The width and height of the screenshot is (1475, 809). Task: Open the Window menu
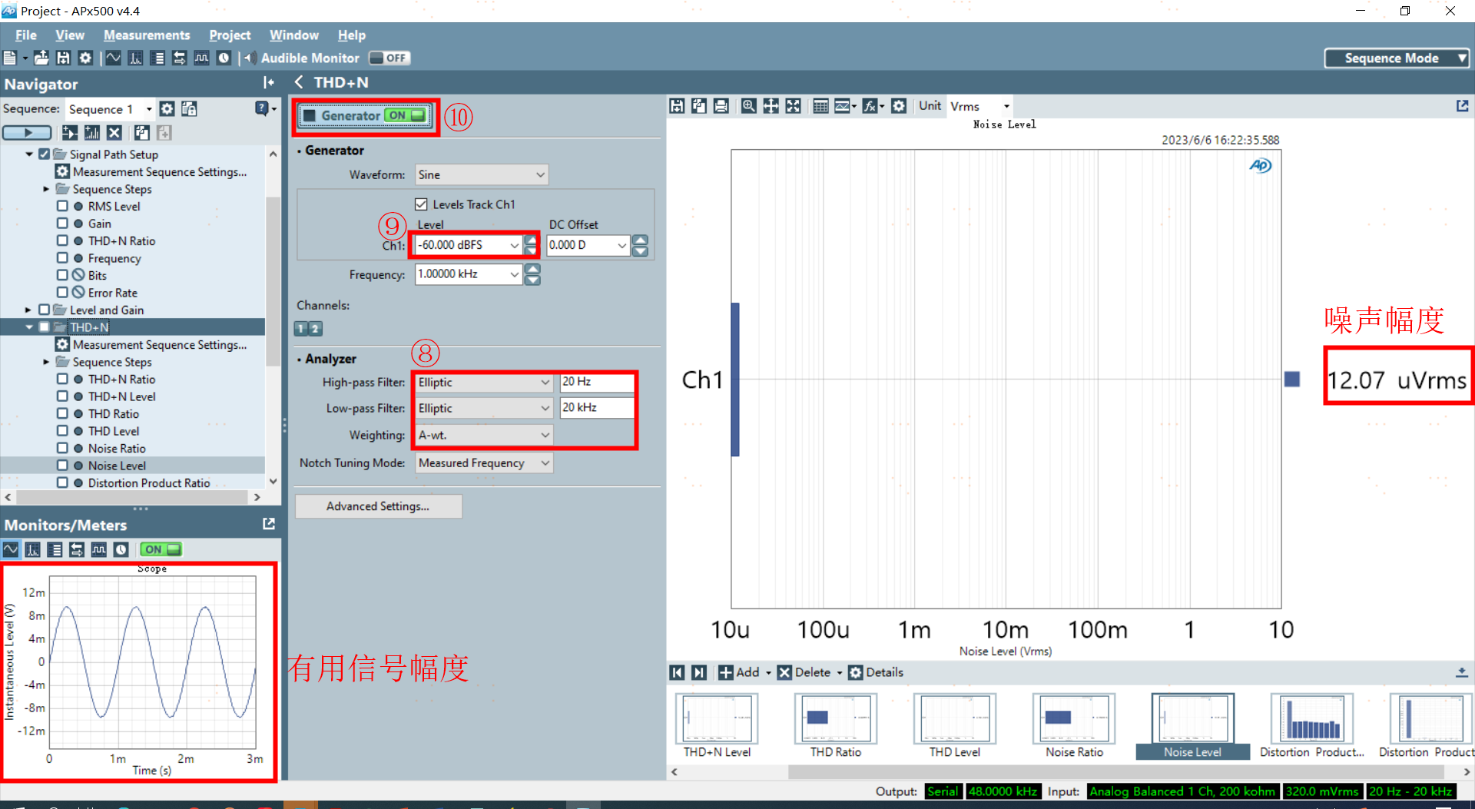(294, 35)
